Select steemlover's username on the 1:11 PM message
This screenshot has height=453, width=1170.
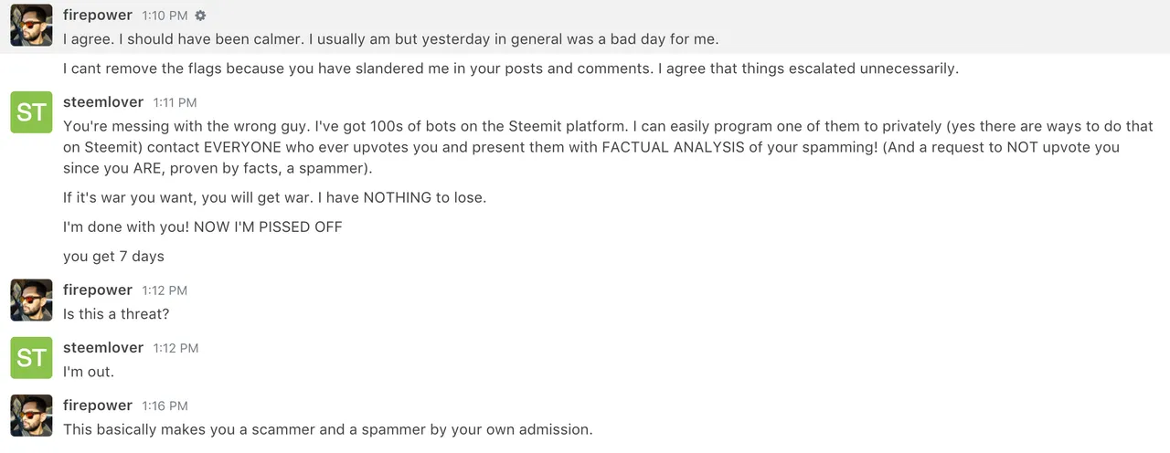click(103, 101)
